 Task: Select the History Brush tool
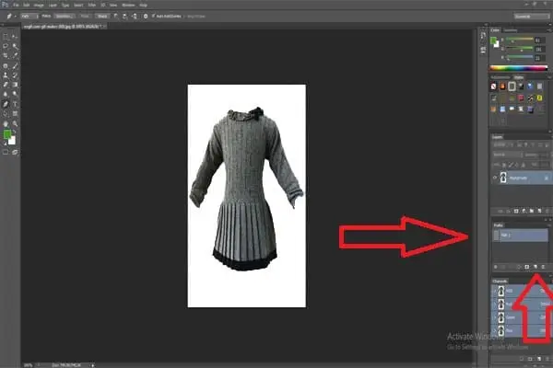click(x=15, y=75)
